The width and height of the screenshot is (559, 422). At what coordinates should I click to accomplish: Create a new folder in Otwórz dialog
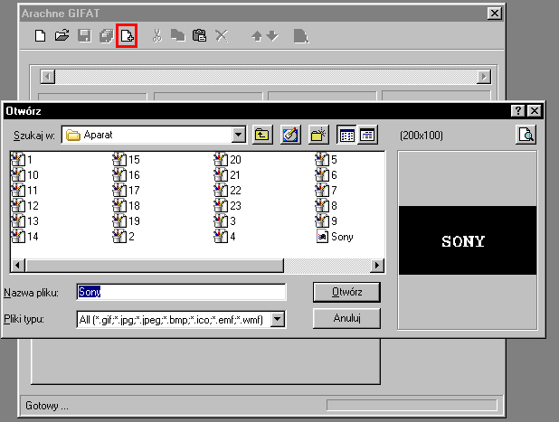click(x=318, y=135)
